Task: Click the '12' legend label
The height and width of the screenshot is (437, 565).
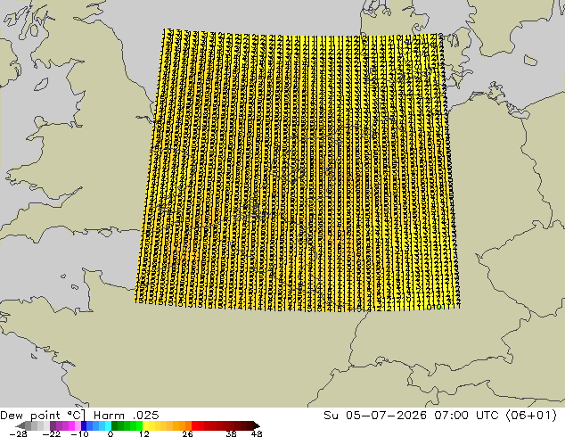Action: [144, 433]
